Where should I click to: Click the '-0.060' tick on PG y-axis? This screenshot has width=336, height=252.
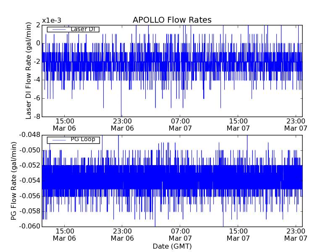click(30, 226)
